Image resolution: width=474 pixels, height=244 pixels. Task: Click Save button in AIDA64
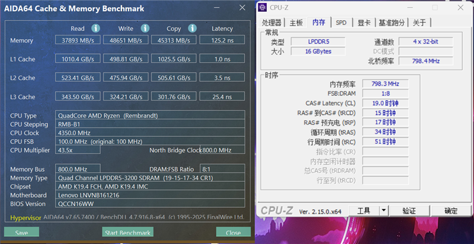click(21, 233)
